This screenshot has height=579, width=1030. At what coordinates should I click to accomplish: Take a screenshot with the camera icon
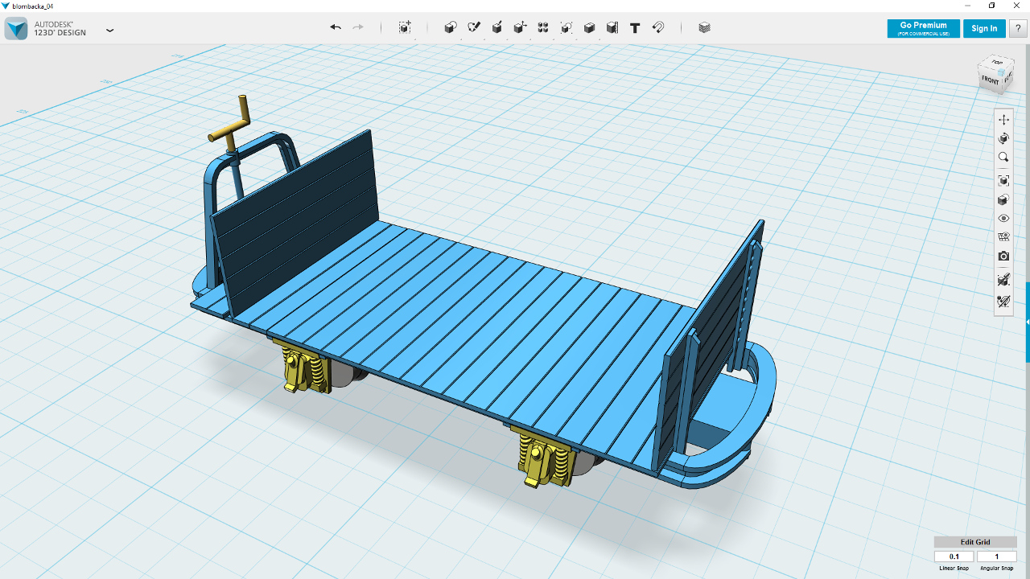pos(1003,257)
